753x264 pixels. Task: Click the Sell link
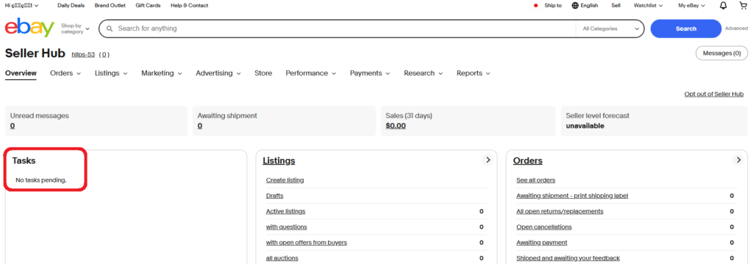coord(615,6)
